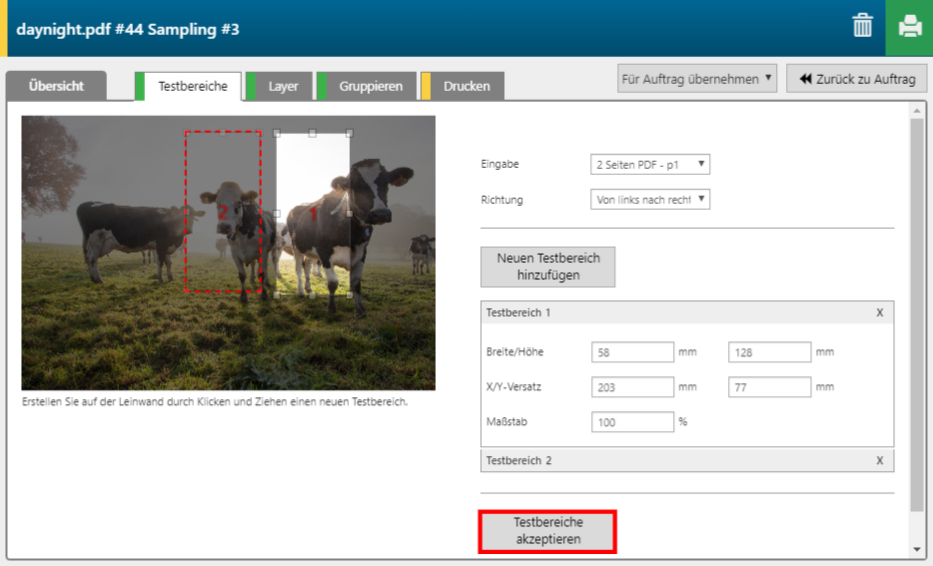Go to the Gruppieren tab

pyautogui.click(x=370, y=86)
